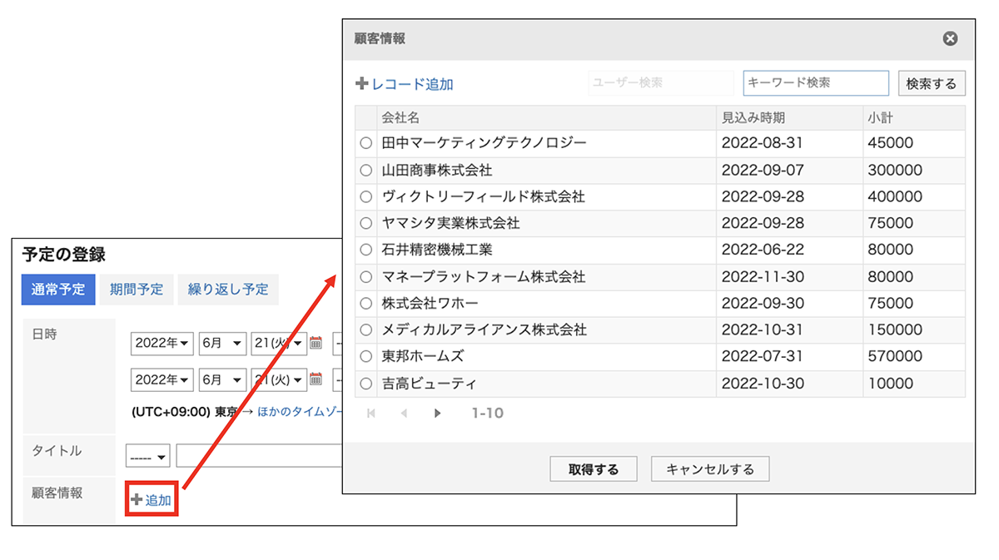This screenshot has height=560, width=999.
Task: Click the plus icon next to 追加 in 顧客情報
Action: 136,501
